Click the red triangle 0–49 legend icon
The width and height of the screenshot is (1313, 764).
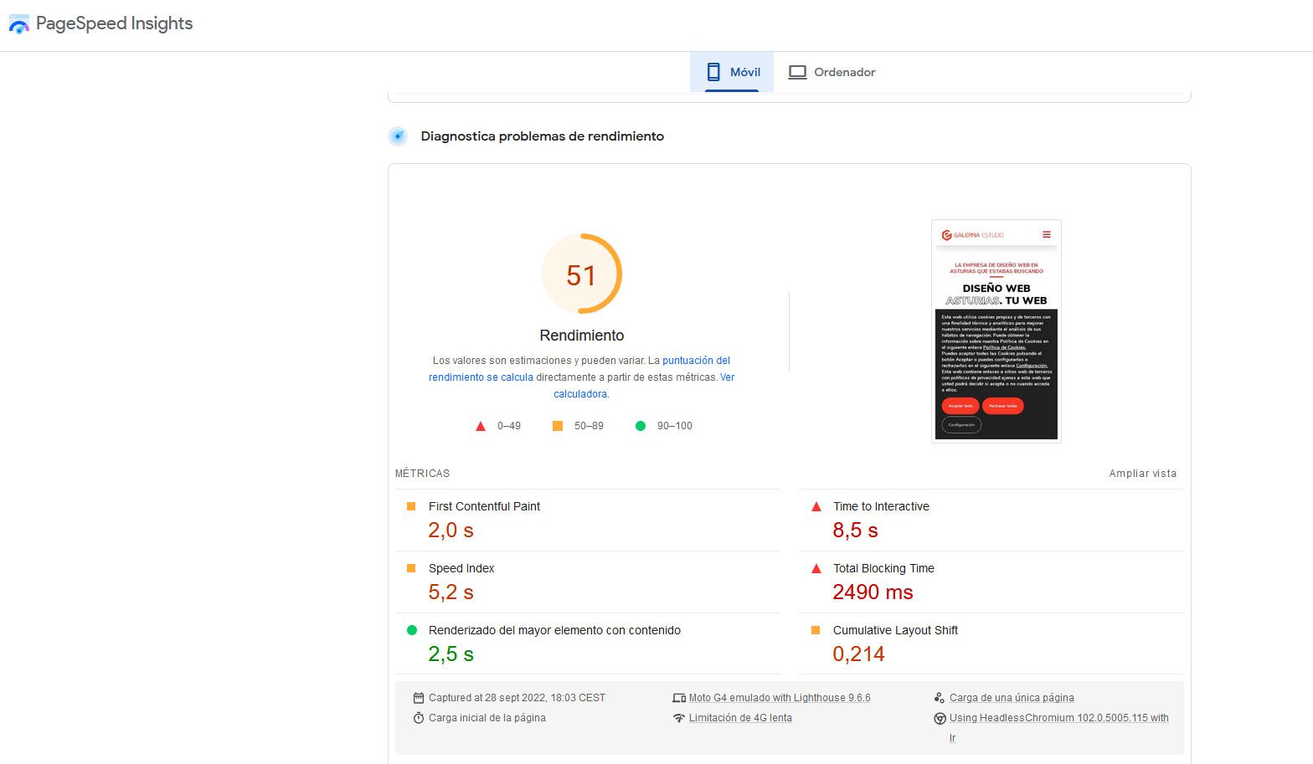coord(481,426)
